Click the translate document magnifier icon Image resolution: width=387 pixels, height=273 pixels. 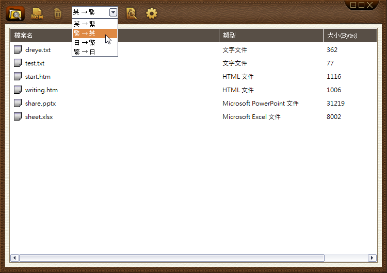[x=131, y=13]
